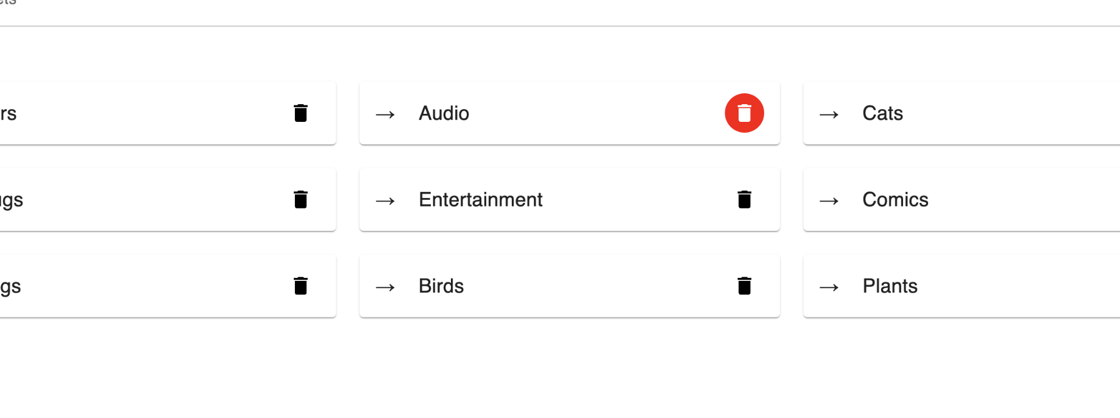Click the truncated "rs" label in the first card
The height and width of the screenshot is (418, 1120).
click(x=9, y=113)
